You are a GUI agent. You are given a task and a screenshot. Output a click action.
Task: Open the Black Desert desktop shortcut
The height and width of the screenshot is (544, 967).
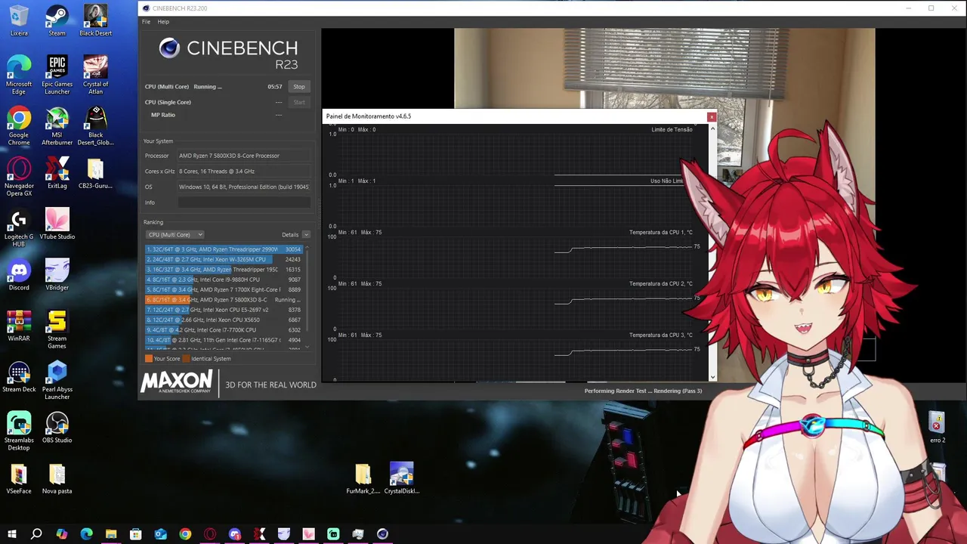click(95, 20)
